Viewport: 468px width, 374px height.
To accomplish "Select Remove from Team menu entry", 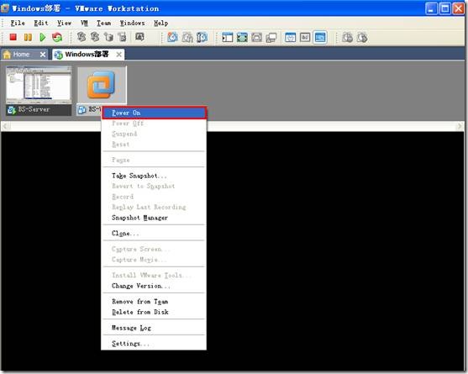I will click(x=154, y=302).
